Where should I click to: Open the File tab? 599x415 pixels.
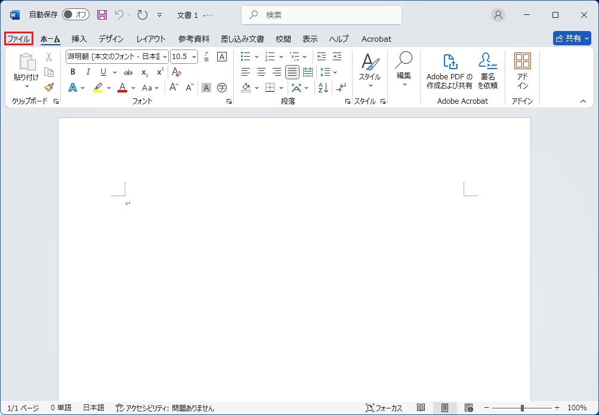18,39
